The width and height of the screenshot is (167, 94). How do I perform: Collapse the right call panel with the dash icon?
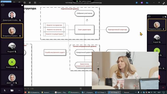[163, 17]
